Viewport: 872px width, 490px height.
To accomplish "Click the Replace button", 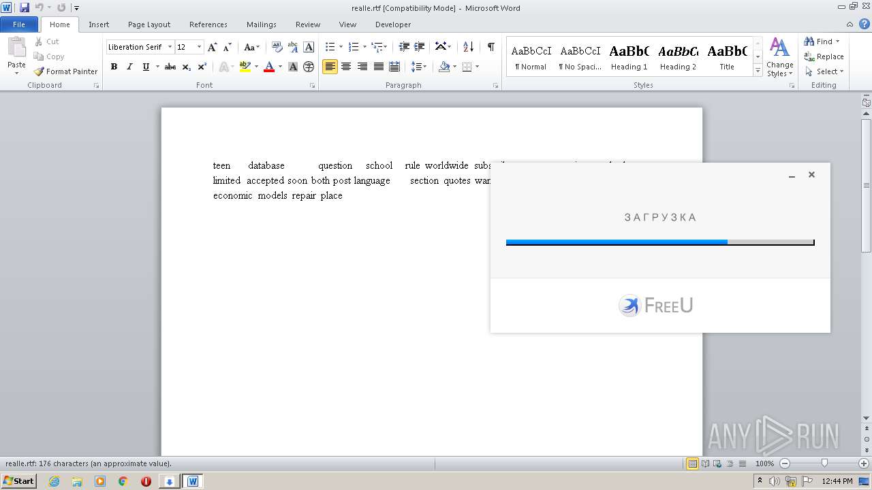I will (x=824, y=56).
